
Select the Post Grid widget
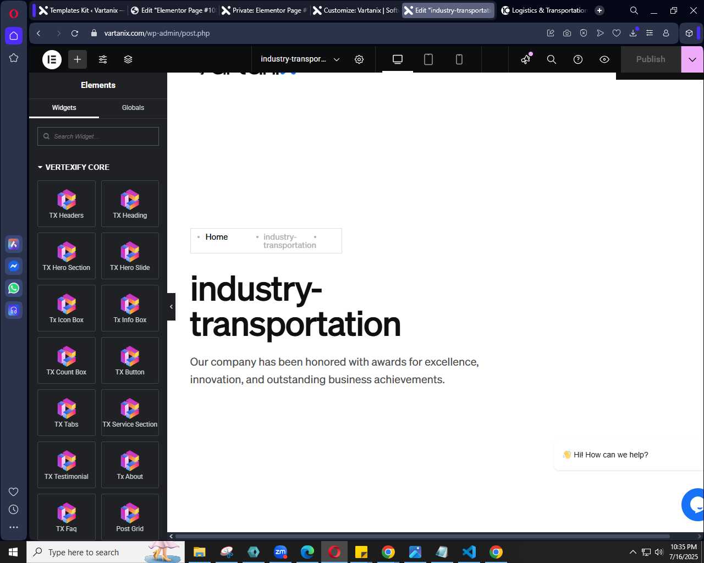tap(130, 517)
